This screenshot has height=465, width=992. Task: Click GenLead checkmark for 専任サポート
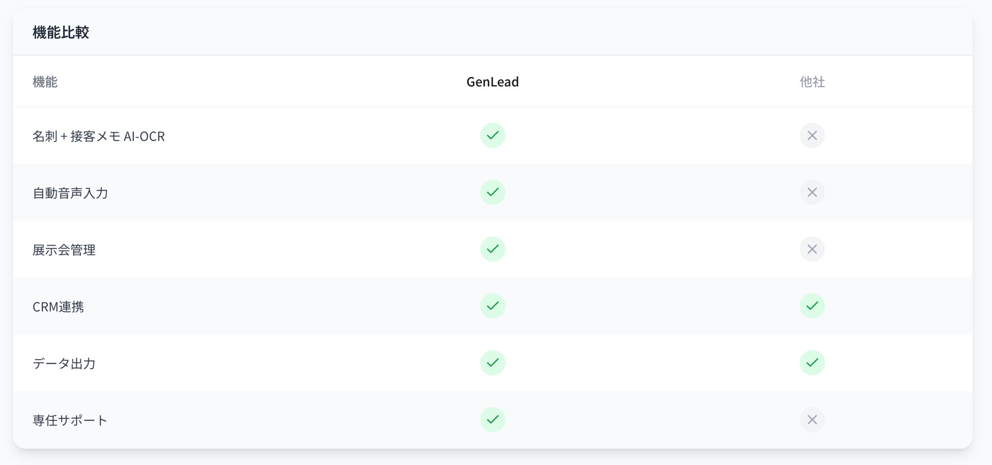point(492,420)
